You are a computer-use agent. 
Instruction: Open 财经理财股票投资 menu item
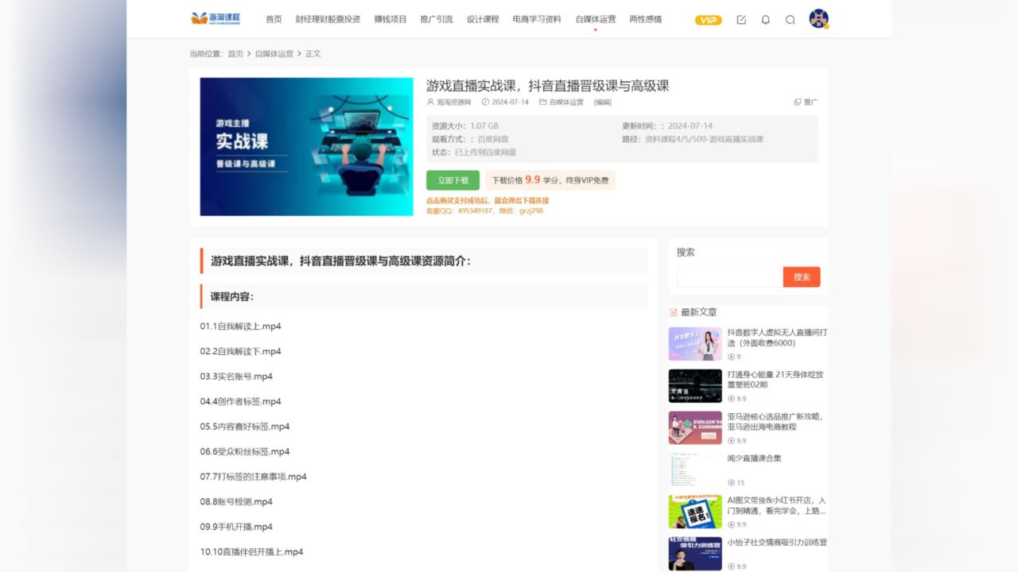328,19
